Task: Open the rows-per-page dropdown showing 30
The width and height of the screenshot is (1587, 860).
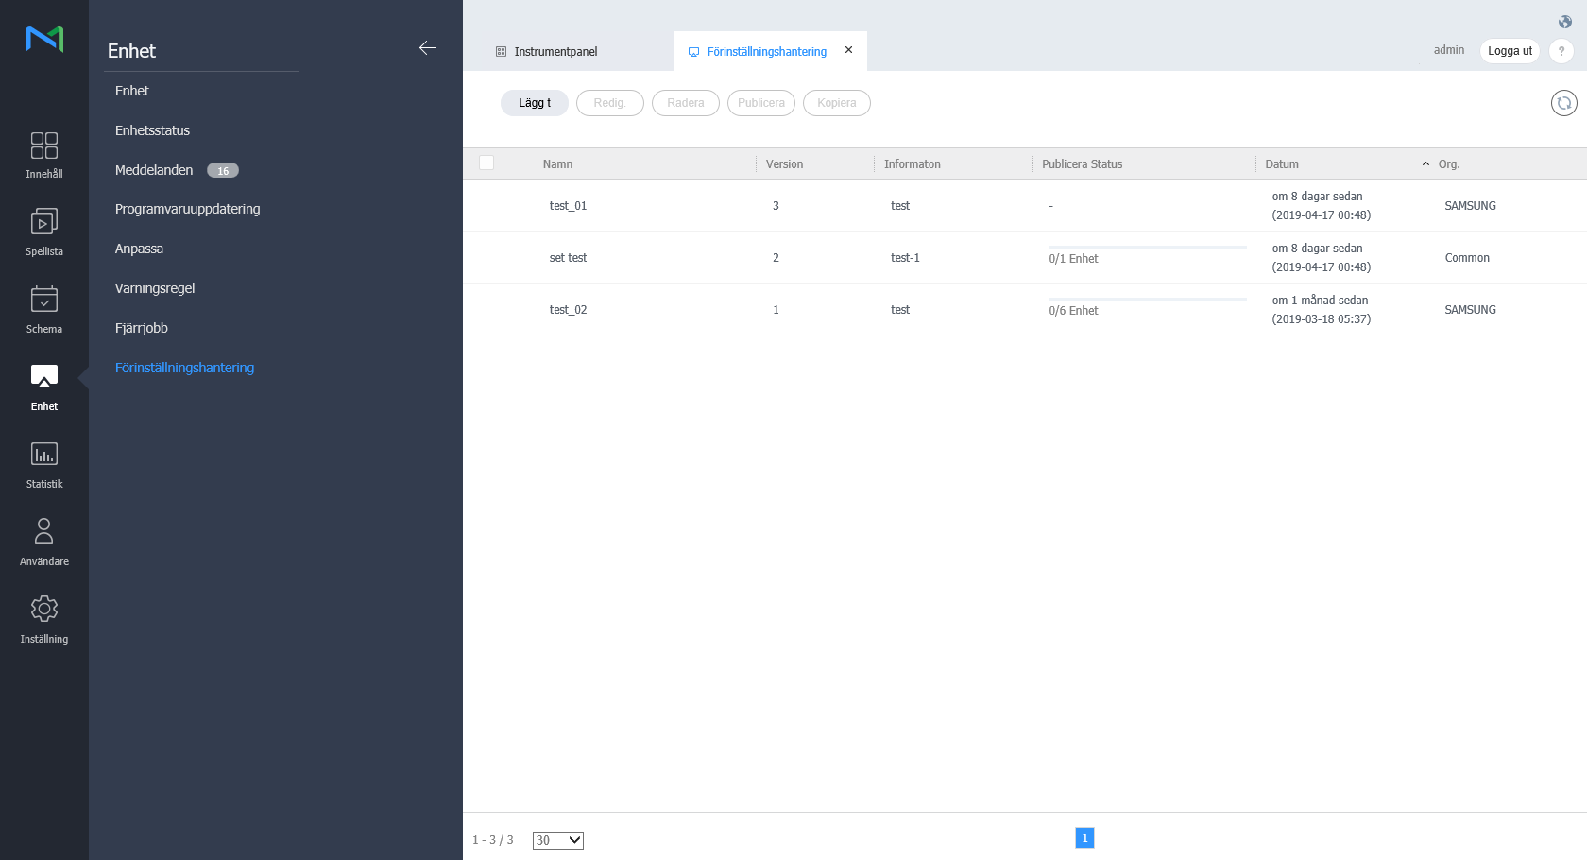Action: click(558, 840)
